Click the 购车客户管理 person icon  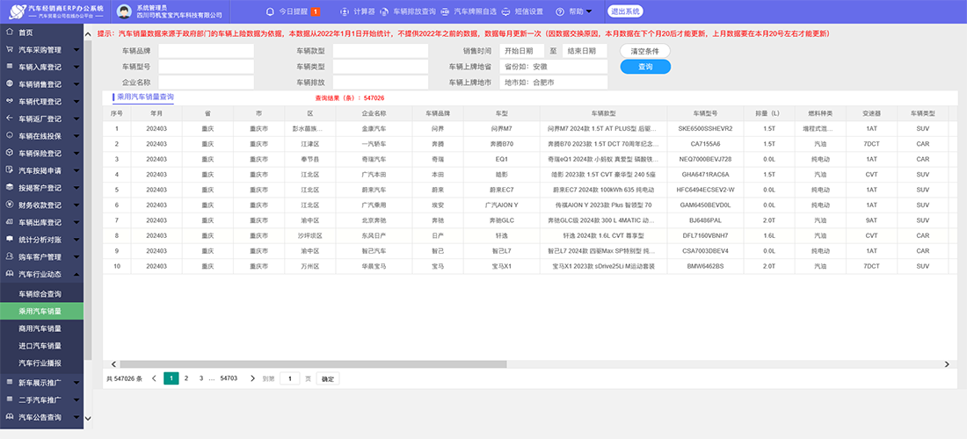coord(10,256)
